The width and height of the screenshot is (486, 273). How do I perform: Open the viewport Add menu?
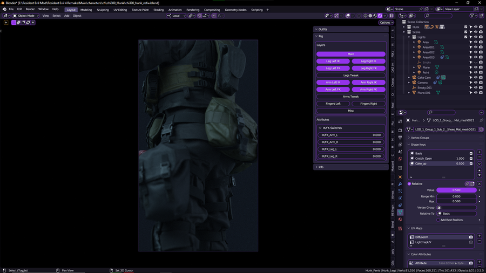pos(66,16)
